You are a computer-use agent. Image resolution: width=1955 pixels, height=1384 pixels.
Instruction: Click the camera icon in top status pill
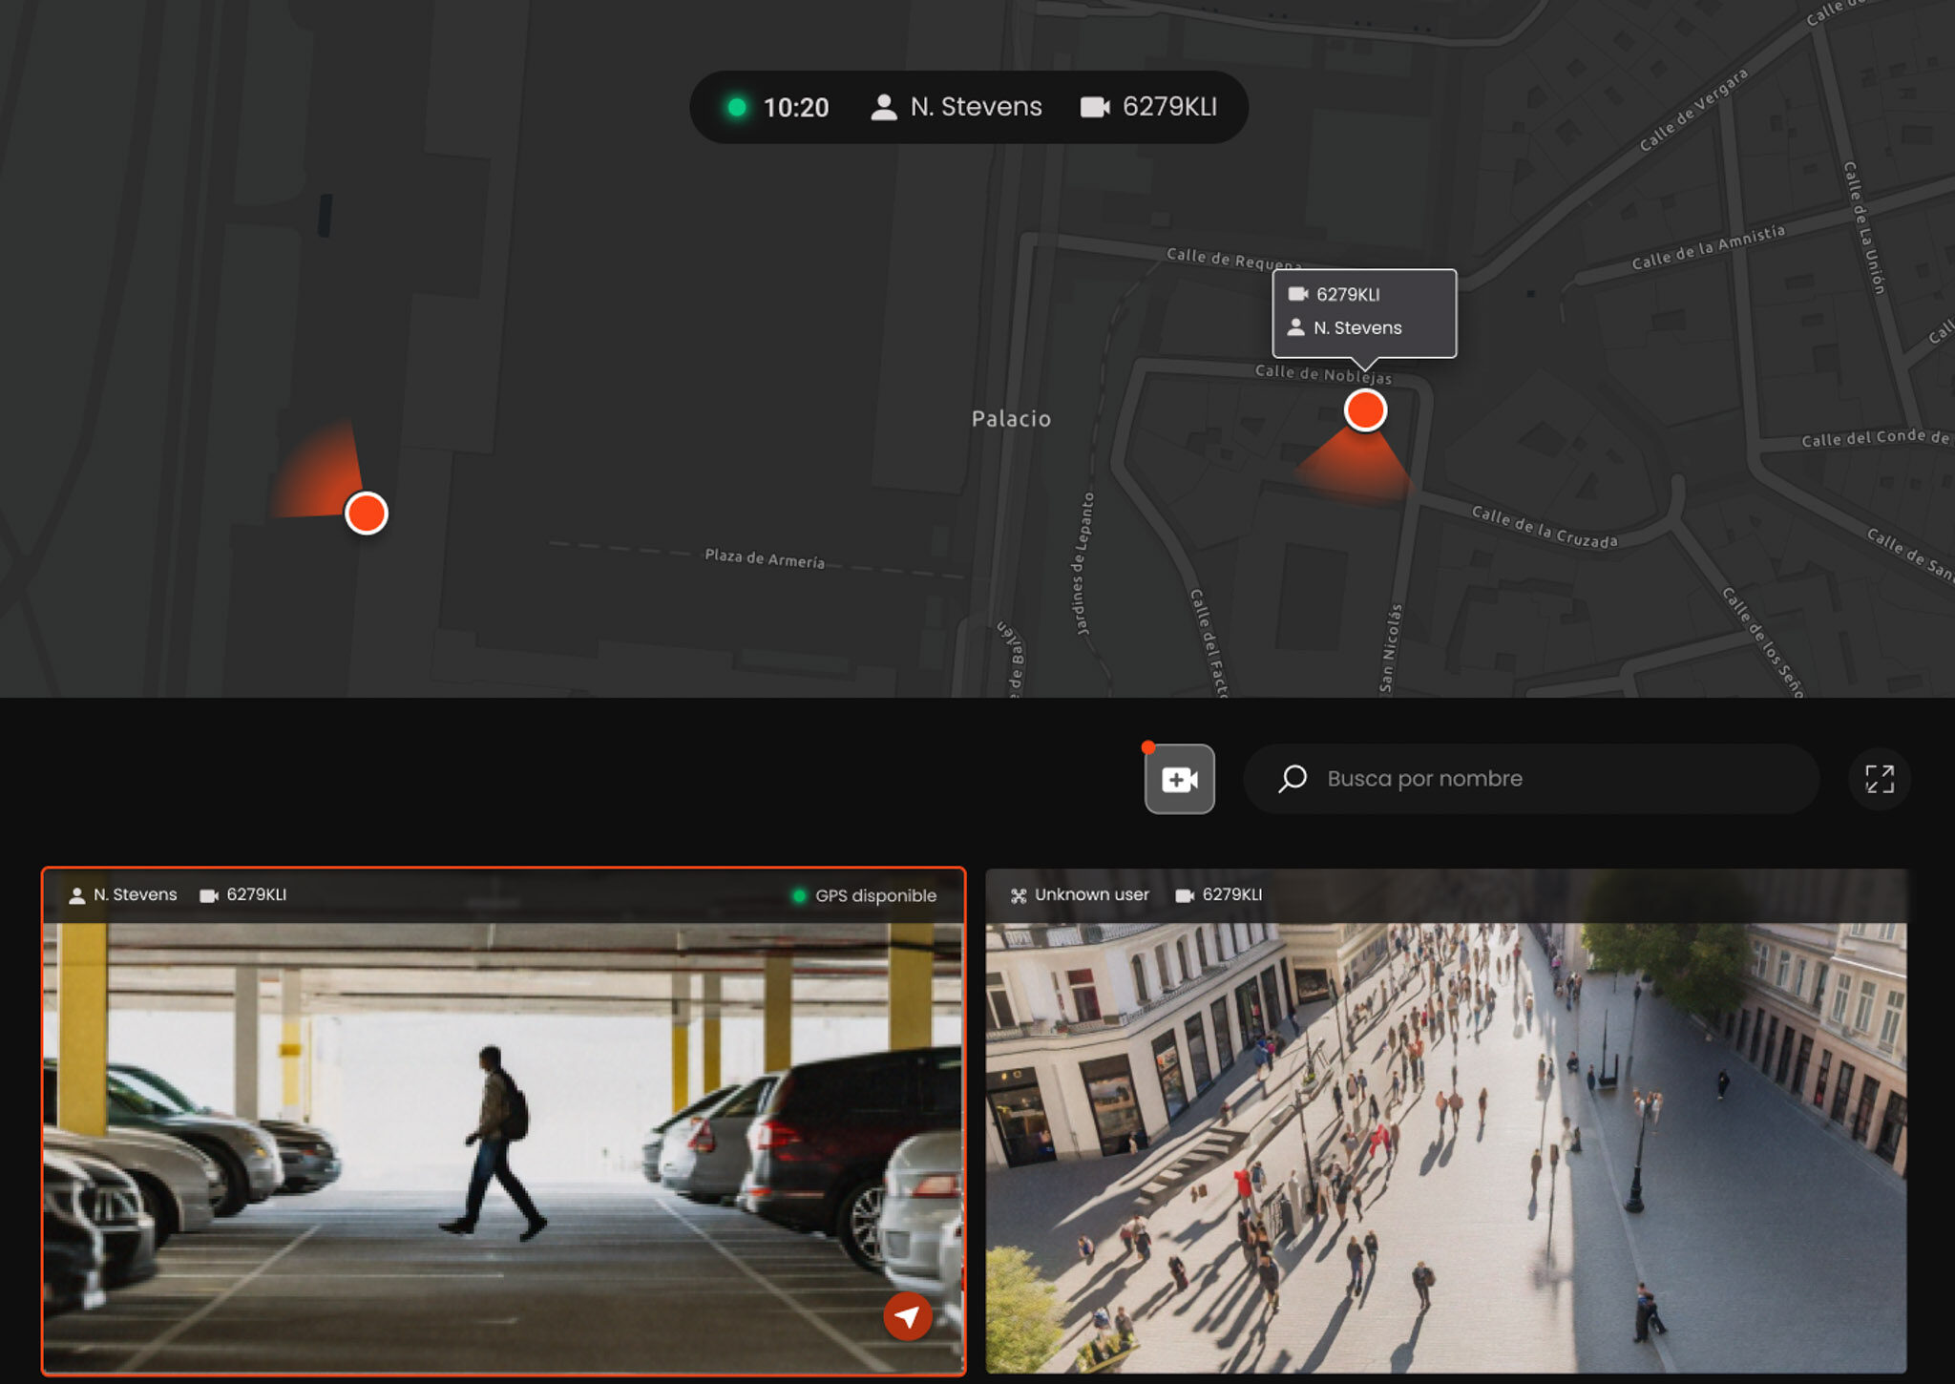[1094, 107]
